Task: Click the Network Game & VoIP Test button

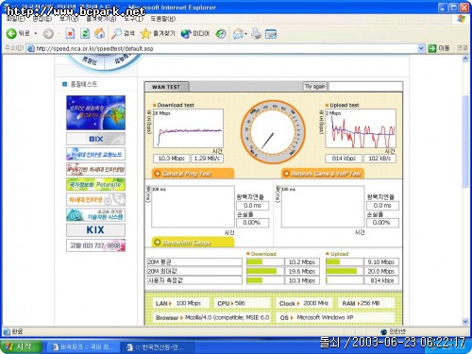Action: pos(323,174)
